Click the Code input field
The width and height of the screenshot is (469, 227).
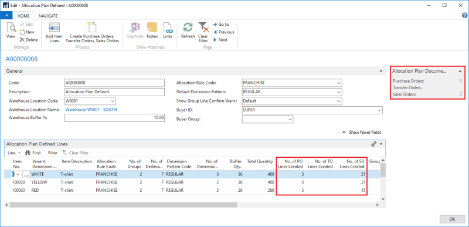[114, 83]
